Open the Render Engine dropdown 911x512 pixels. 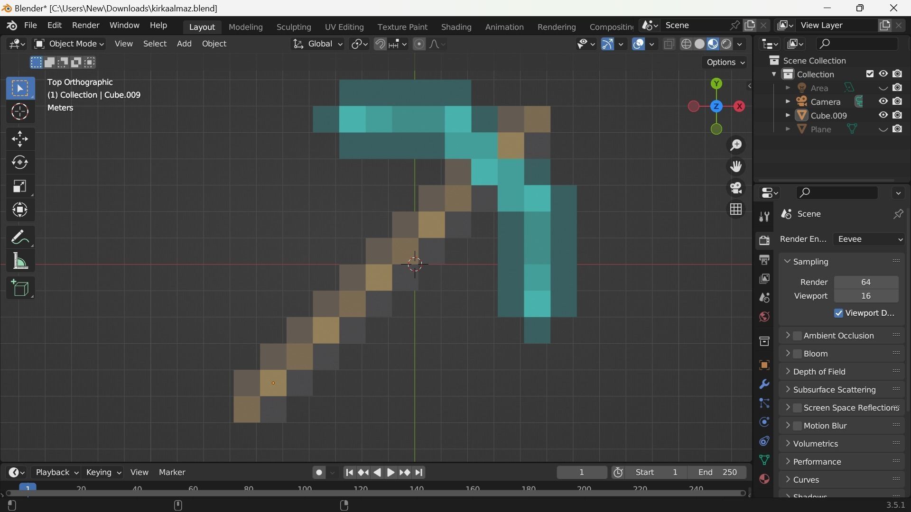click(x=869, y=239)
